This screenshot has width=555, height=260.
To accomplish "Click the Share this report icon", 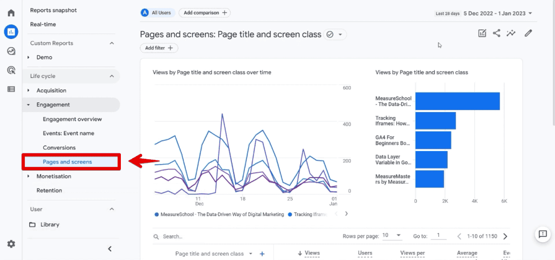I will [x=496, y=33].
